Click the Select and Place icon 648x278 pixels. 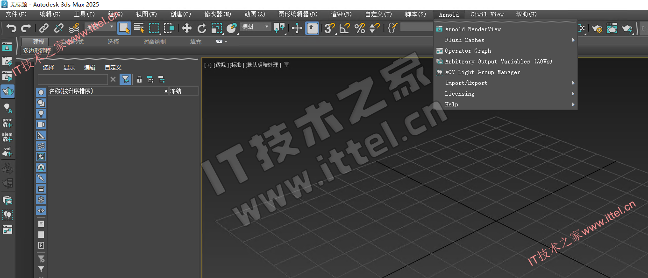[232, 28]
